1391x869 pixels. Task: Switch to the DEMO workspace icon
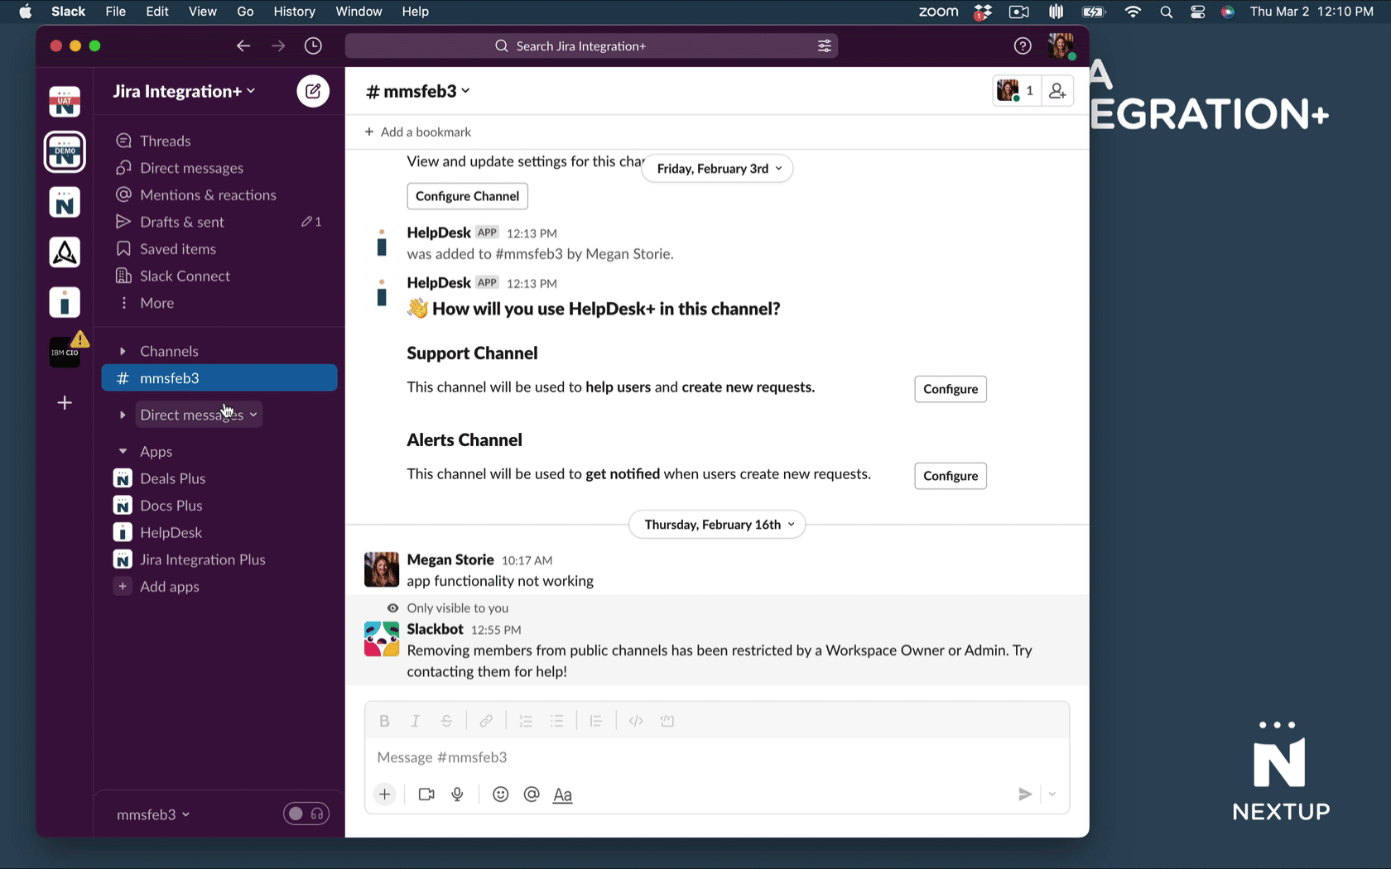coord(65,152)
